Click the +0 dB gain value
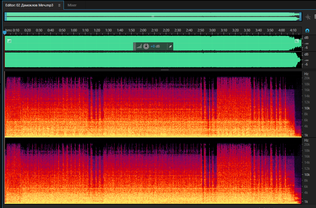This screenshot has height=208, width=316. (x=155, y=46)
